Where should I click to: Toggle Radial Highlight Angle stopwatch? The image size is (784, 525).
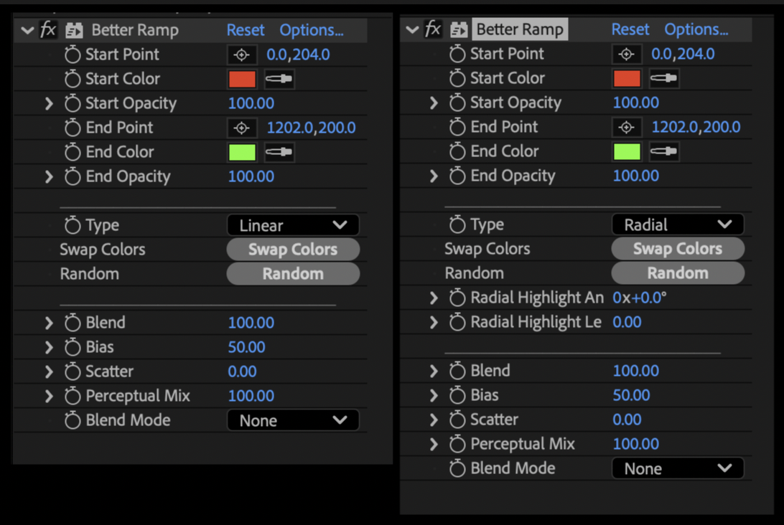click(457, 298)
